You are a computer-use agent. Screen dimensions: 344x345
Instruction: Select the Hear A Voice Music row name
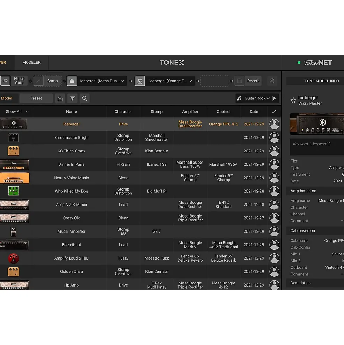click(x=71, y=178)
